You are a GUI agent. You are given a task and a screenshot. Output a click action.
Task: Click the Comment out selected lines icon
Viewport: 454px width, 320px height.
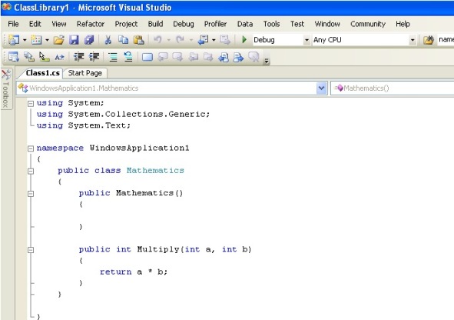pos(113,57)
